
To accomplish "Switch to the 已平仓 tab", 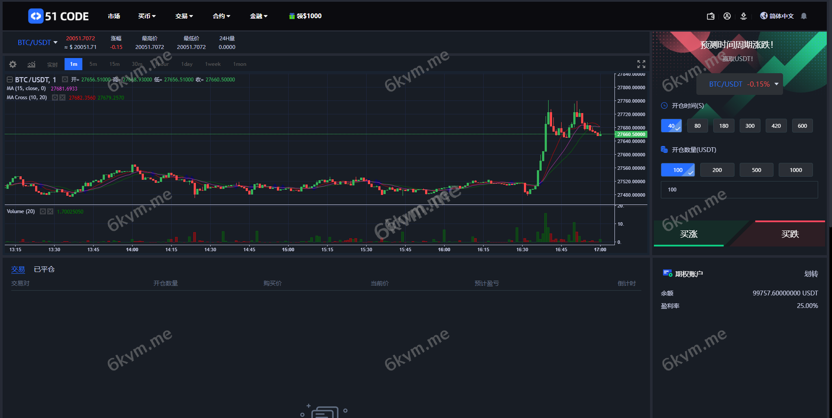I will (44, 269).
